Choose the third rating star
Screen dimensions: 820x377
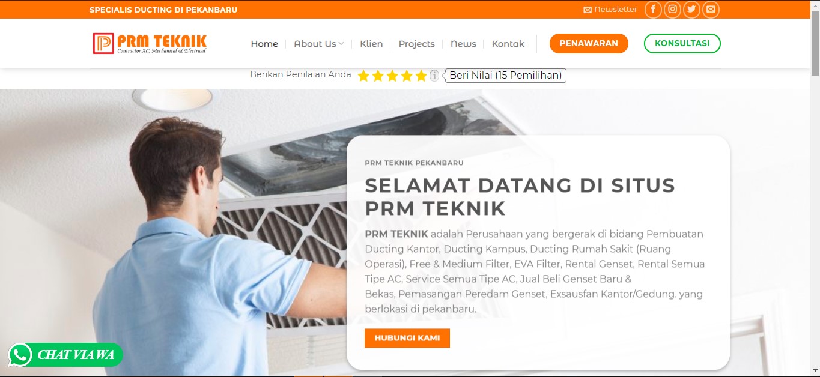click(392, 76)
